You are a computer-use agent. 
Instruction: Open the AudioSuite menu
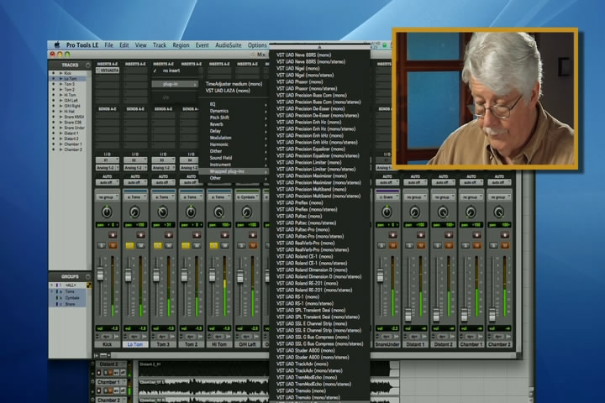pyautogui.click(x=228, y=45)
